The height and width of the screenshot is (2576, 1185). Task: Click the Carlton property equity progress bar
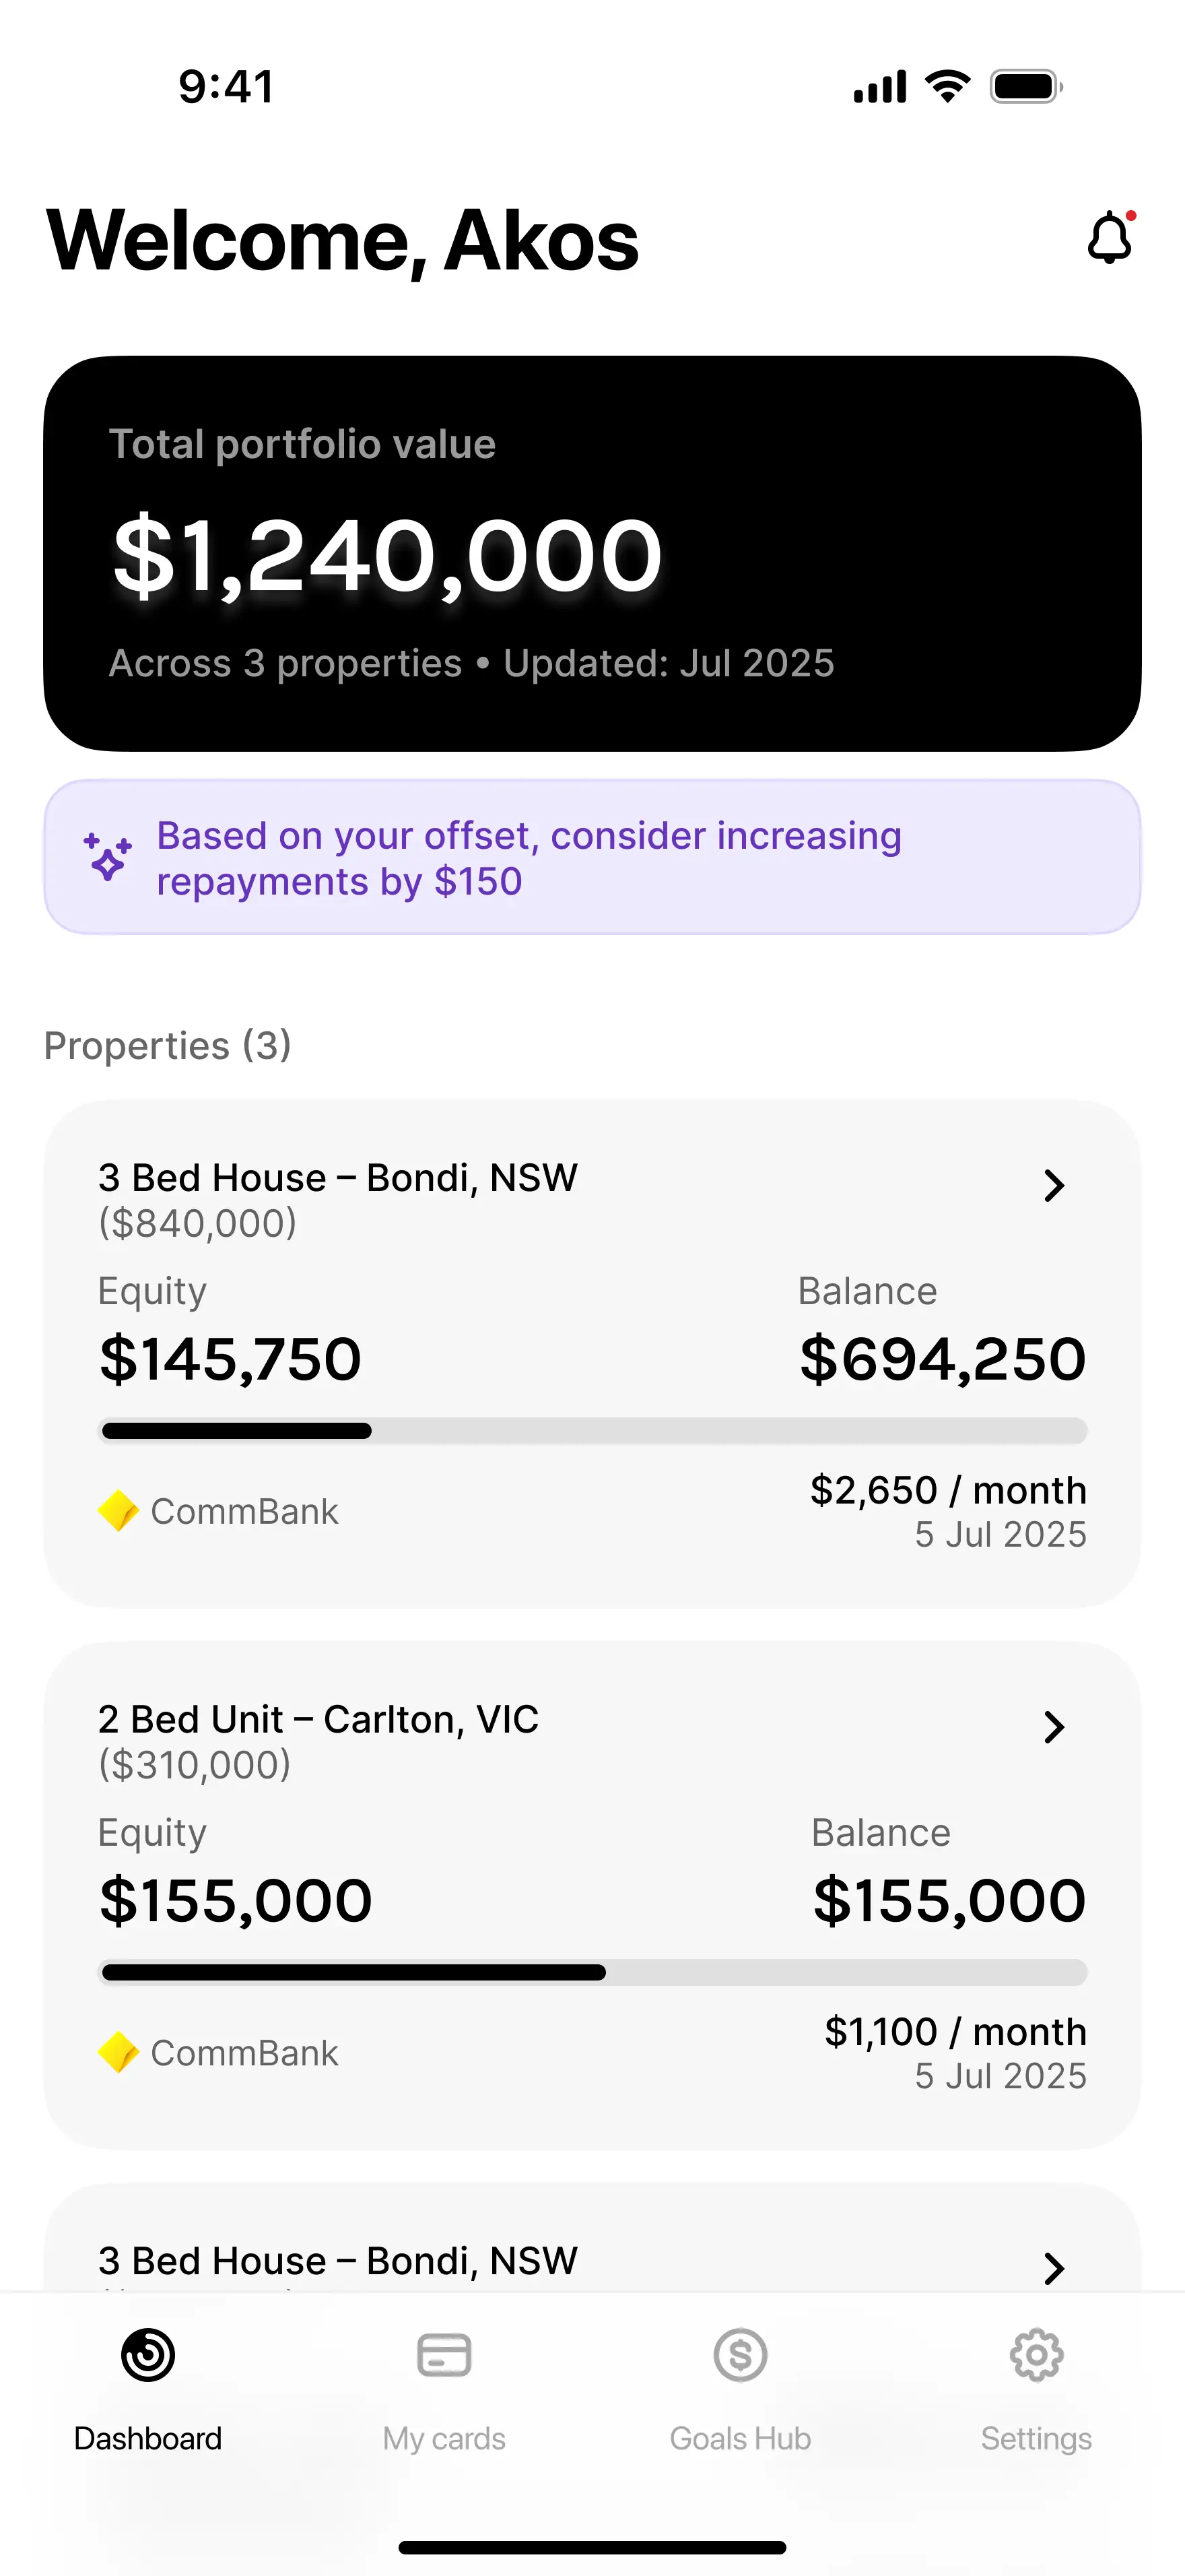pos(592,1973)
